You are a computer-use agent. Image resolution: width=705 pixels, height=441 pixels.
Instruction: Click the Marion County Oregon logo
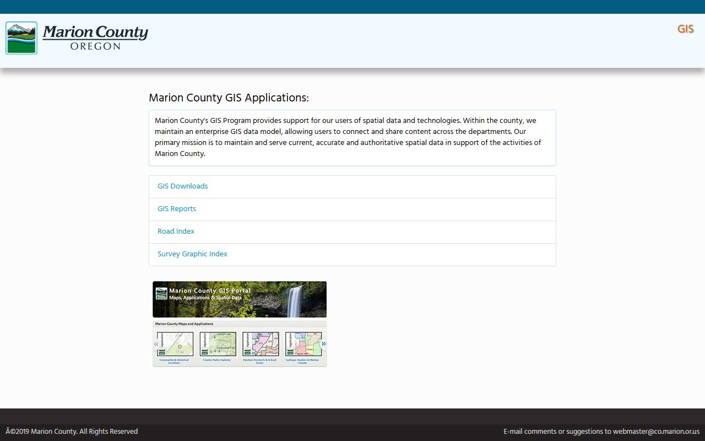tap(77, 38)
